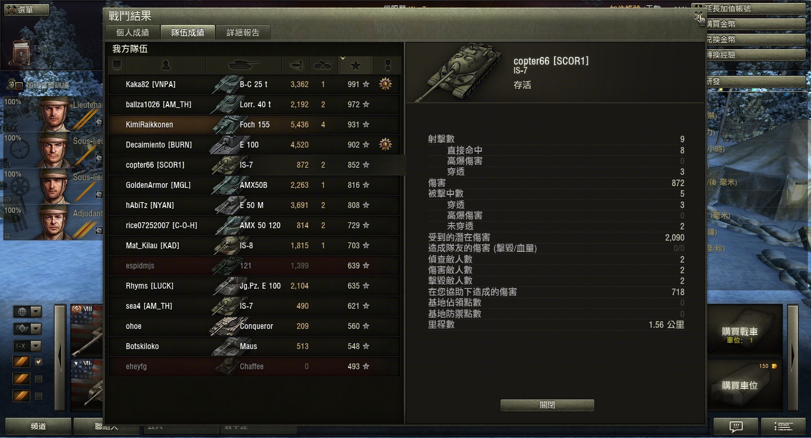811x438 pixels.
Task: Click the 購買車位 button
Action: click(739, 385)
